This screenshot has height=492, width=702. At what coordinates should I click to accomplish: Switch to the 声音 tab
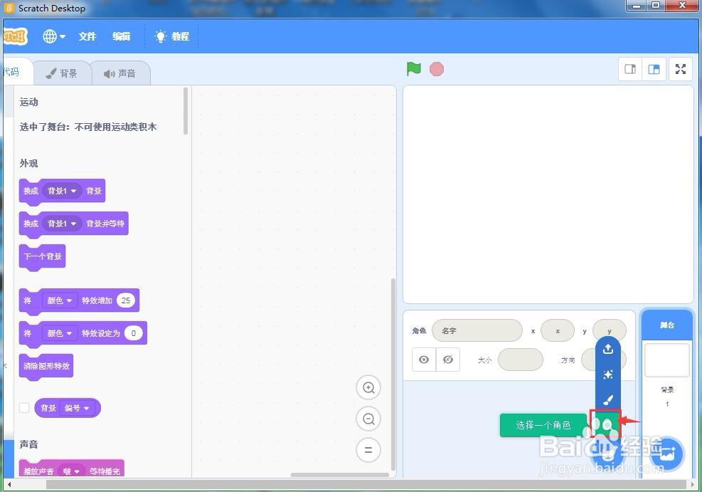click(x=120, y=72)
